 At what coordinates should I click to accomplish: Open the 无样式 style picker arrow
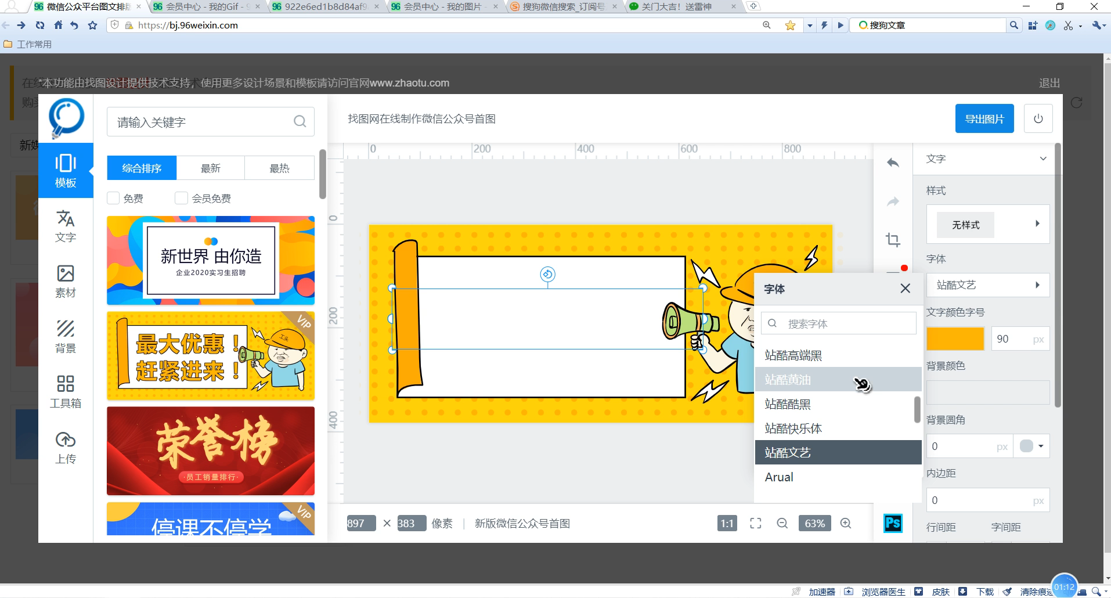1038,224
